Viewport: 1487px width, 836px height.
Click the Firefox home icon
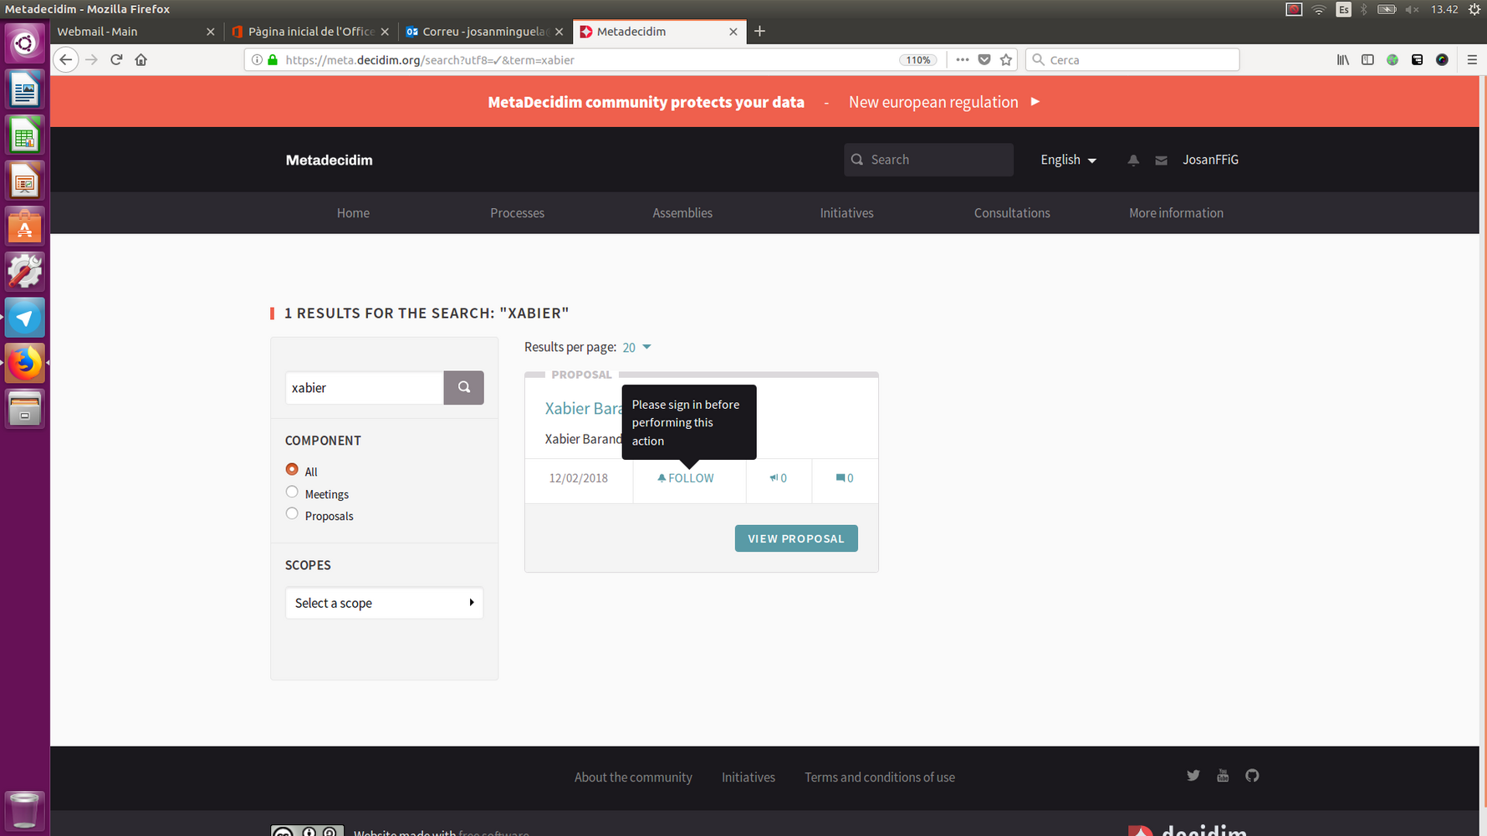[141, 60]
